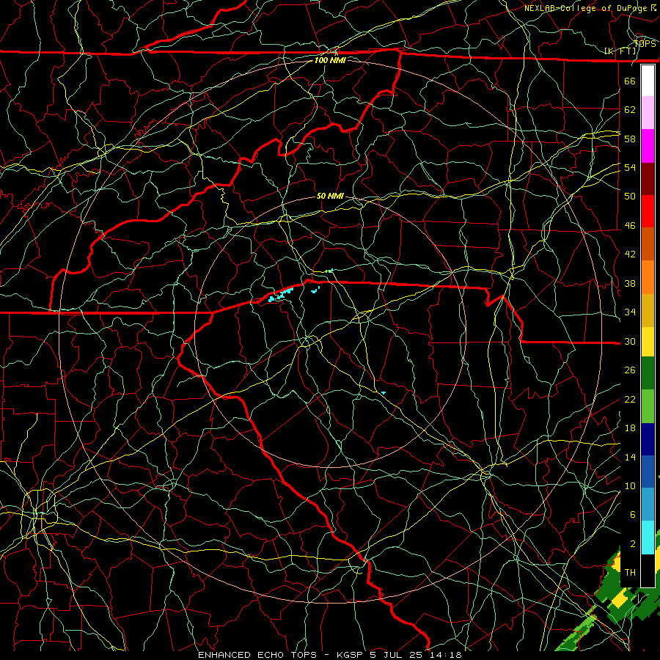Click the white swatch in the tops legend

[648, 81]
